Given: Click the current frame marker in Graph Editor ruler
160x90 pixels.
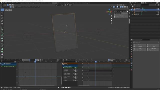Looking at the screenshot, I should click(35, 62).
